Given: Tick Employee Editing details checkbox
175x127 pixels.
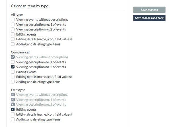Looking at the screenshot, I should (x=13, y=114).
